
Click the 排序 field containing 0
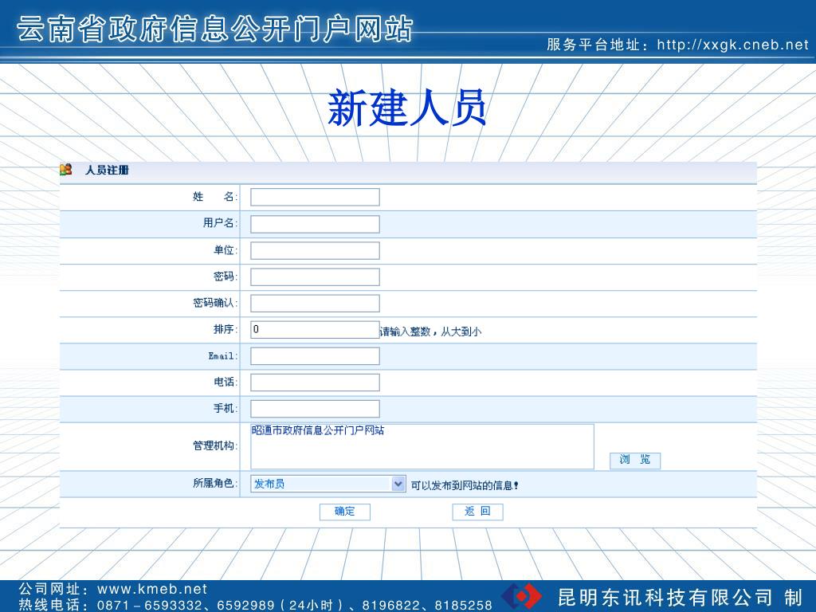click(x=315, y=329)
